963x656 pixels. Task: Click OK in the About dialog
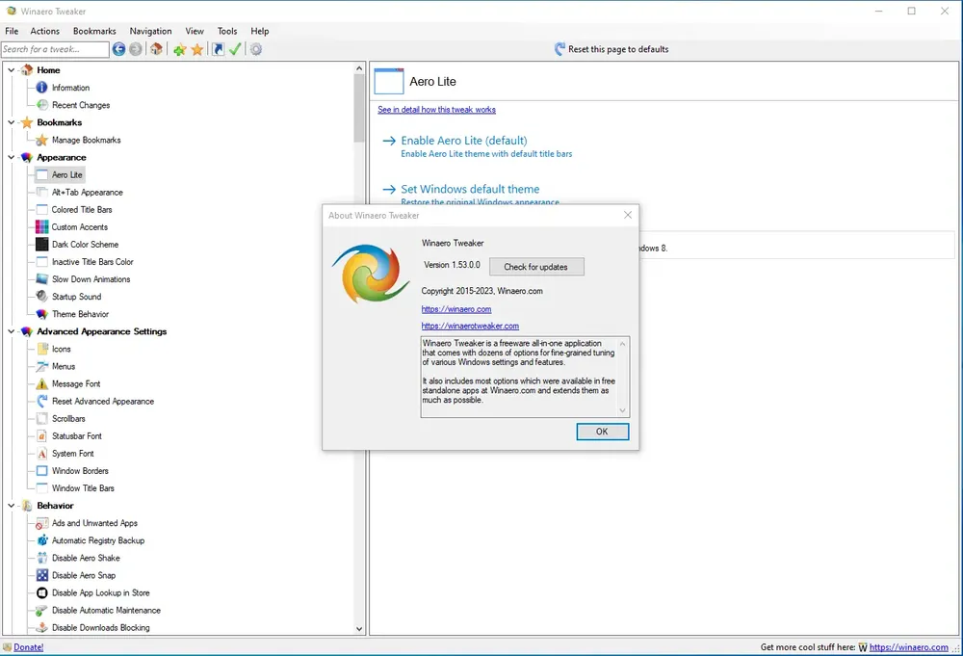(602, 432)
